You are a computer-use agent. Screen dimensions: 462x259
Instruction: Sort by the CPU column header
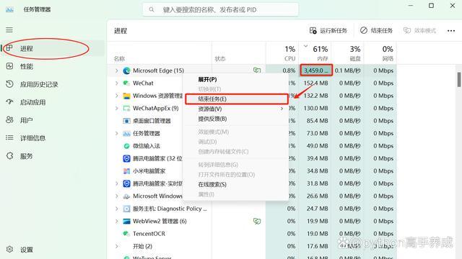click(x=282, y=53)
